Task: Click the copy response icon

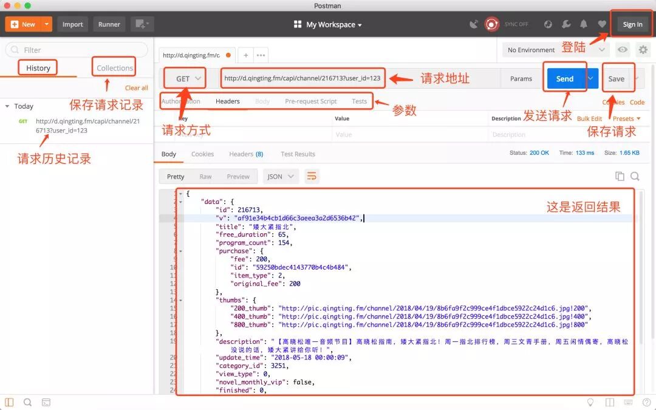Action: click(x=620, y=176)
